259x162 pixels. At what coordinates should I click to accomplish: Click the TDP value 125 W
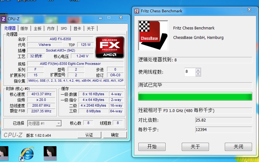[x=85, y=45]
